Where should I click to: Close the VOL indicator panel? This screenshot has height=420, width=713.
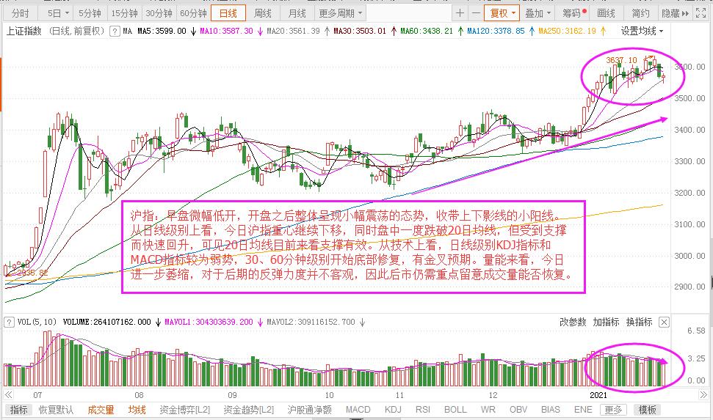[x=664, y=322]
